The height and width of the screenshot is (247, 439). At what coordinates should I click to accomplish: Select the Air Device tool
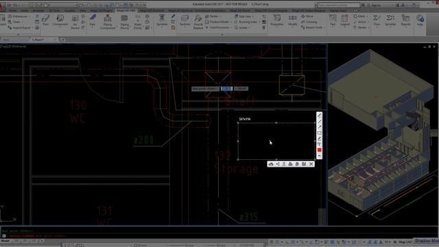(x=75, y=21)
